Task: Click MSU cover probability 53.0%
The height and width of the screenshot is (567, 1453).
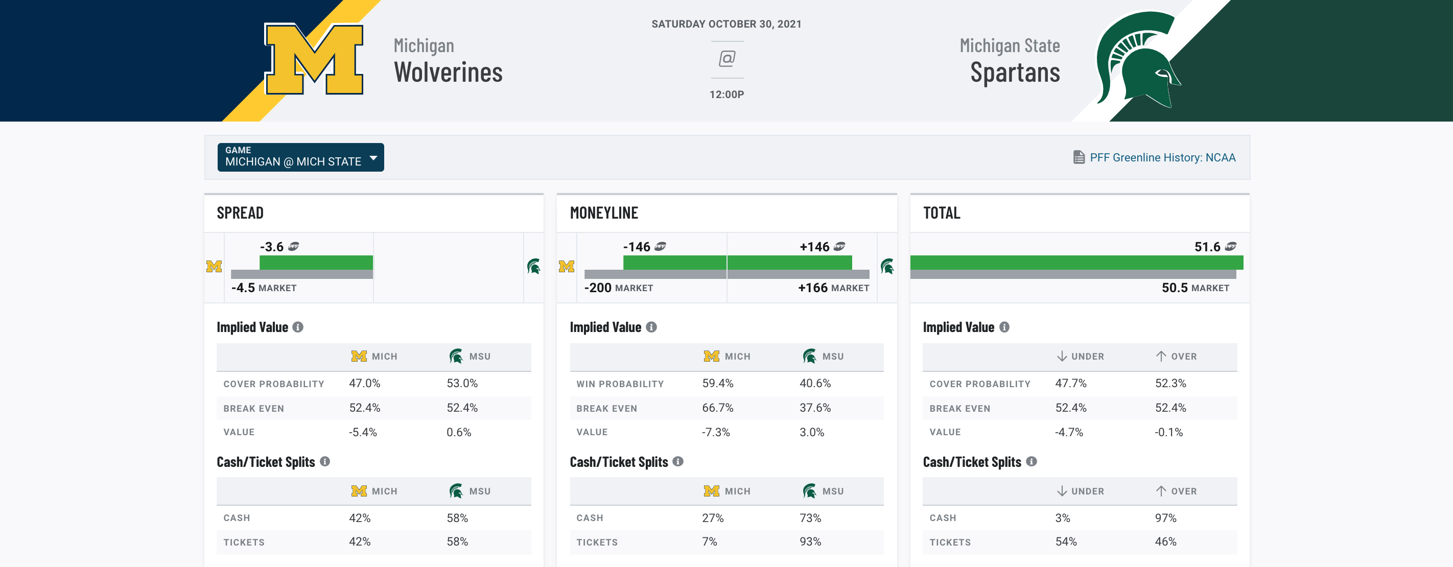Action: 462,384
